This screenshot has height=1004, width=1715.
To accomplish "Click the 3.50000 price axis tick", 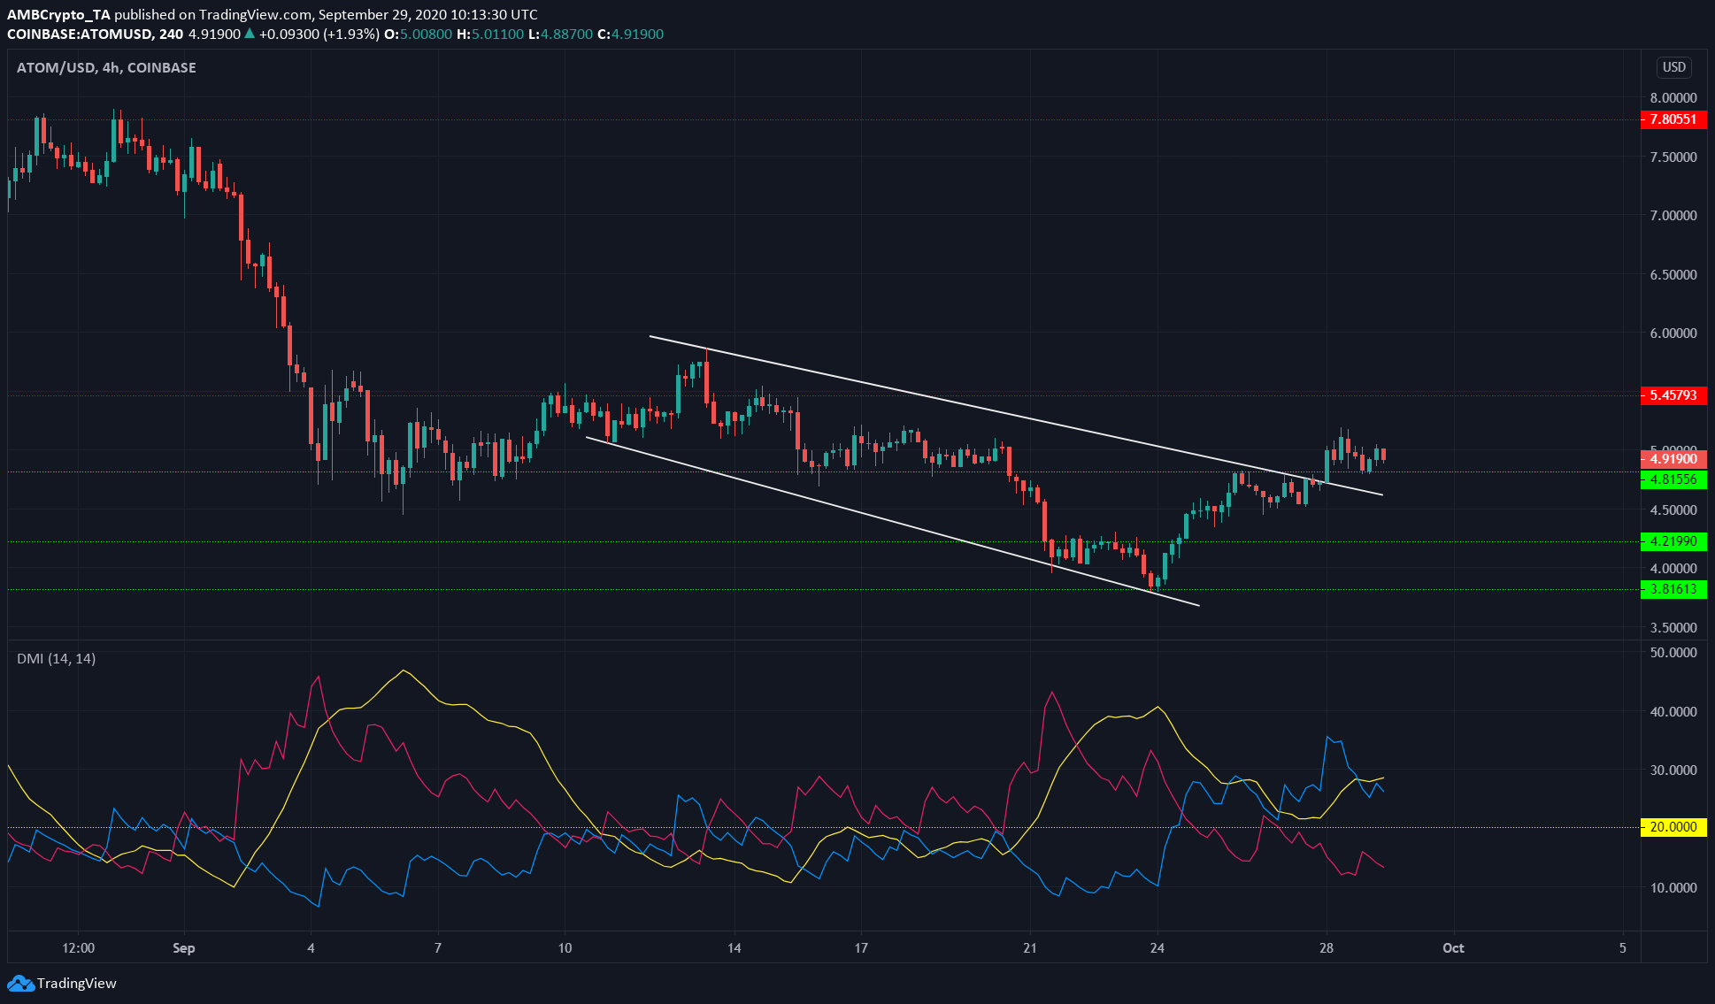I will point(1673,628).
